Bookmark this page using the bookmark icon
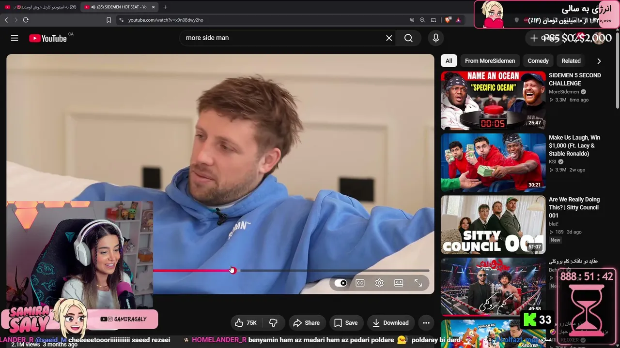 [x=108, y=20]
